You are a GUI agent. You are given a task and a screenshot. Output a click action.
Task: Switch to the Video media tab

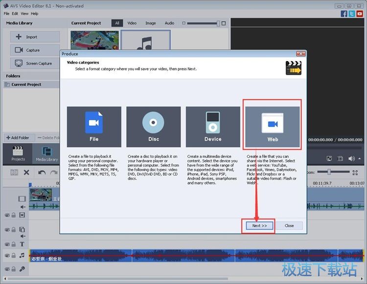coord(132,23)
